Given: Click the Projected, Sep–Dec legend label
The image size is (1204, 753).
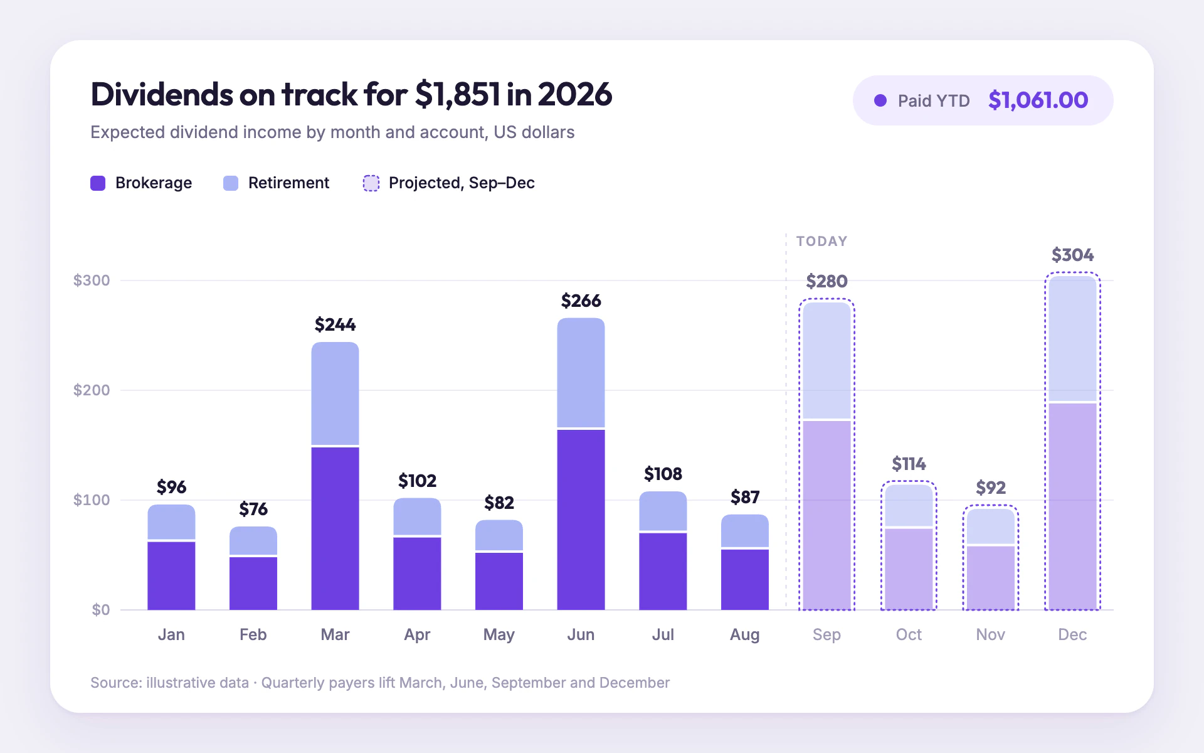Looking at the screenshot, I should click(x=462, y=183).
